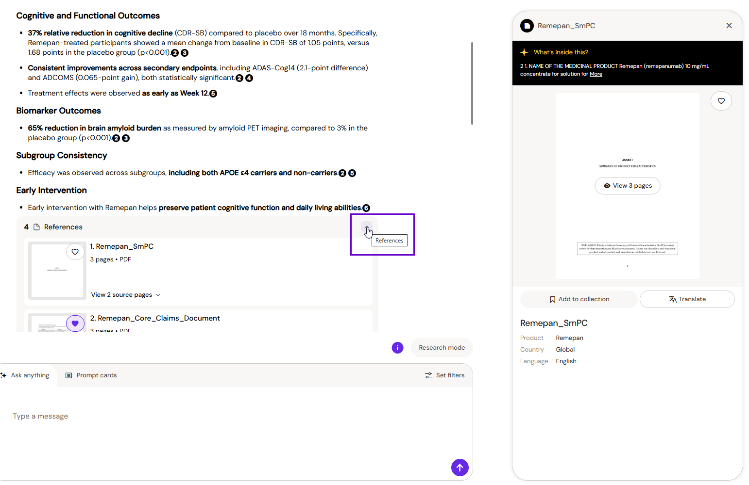Screen dimensions: 749x485
Task: Open citation 6 after daily living abilities
Action: point(366,208)
